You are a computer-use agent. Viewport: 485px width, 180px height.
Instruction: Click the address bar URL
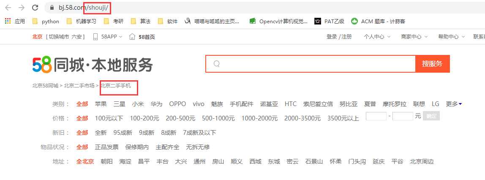84,8
